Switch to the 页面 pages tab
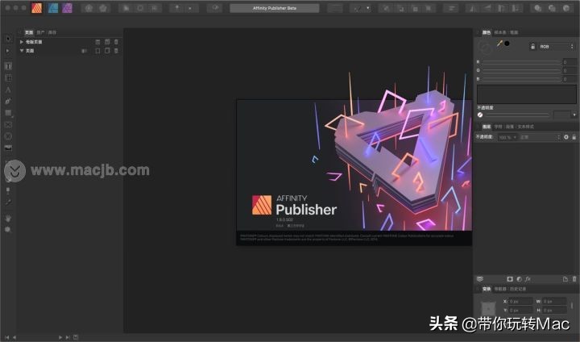This screenshot has height=342, width=580. (x=29, y=32)
